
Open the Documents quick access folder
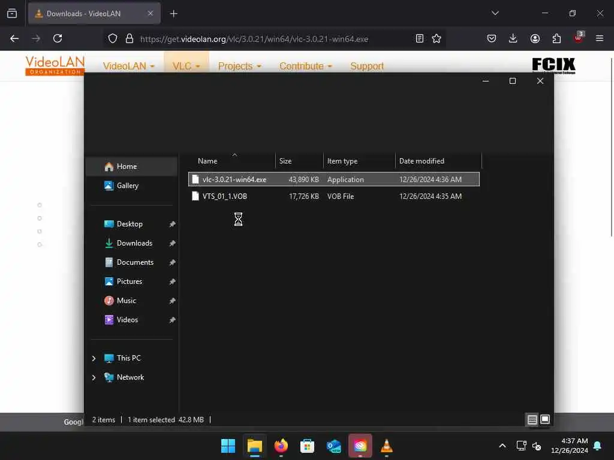click(x=131, y=262)
